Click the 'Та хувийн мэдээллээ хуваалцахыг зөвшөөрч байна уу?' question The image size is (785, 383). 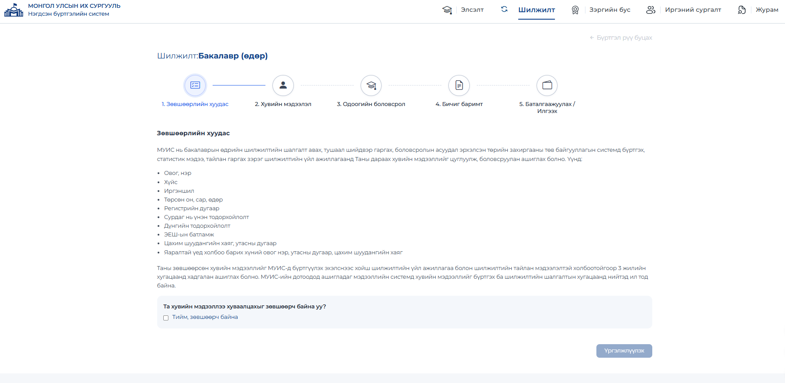(244, 307)
